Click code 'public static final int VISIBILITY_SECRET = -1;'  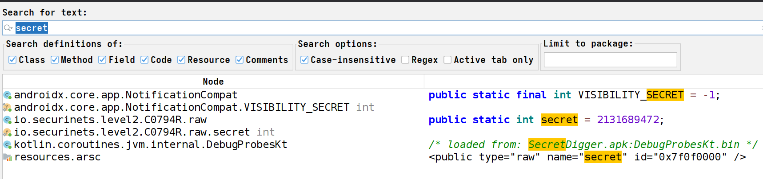[x=574, y=95]
